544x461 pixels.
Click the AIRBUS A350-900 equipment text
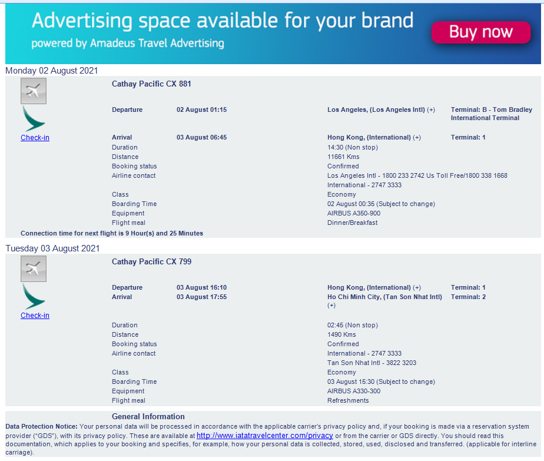(x=354, y=213)
